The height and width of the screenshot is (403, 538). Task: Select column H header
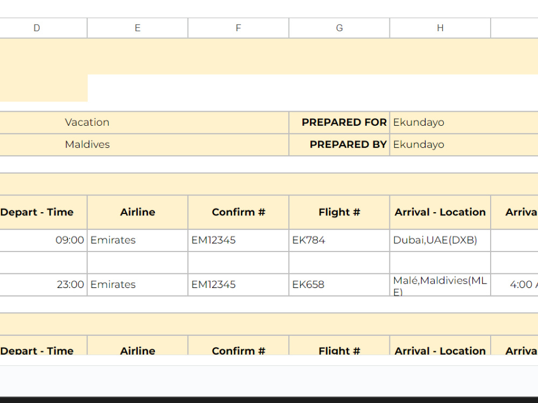440,28
